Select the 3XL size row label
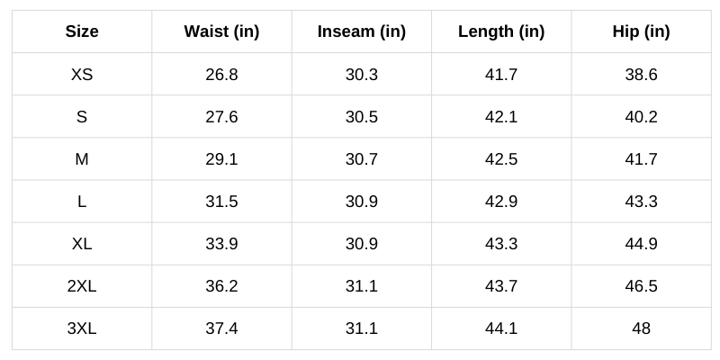The height and width of the screenshot is (360, 720). [x=82, y=328]
